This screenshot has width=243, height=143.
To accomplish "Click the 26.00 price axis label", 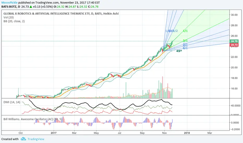I will 234,36.
